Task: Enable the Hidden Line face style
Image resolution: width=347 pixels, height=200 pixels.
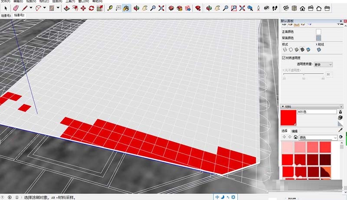Action: [x=291, y=50]
